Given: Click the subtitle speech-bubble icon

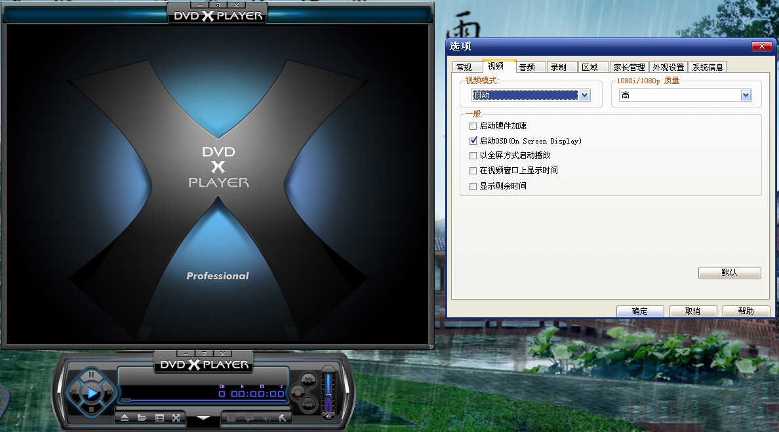Looking at the screenshot, I should [x=250, y=416].
